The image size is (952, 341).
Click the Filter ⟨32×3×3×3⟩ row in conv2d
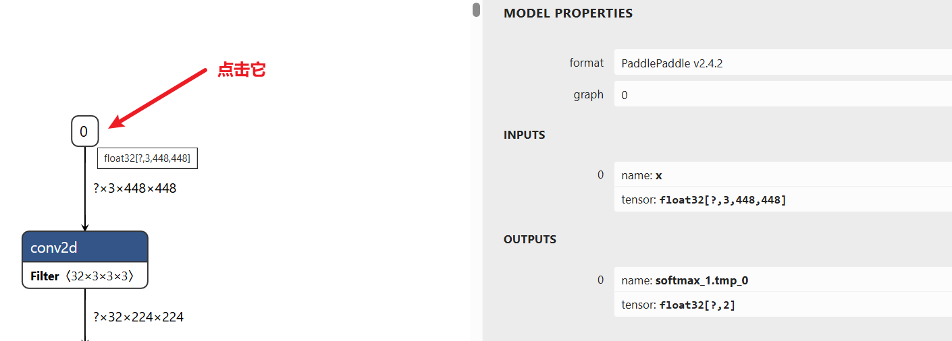pos(84,276)
